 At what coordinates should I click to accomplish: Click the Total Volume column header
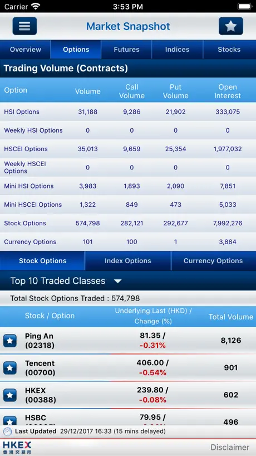[231, 317]
